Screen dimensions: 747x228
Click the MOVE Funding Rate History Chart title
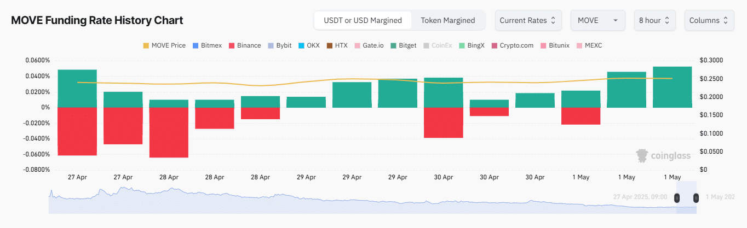(x=97, y=20)
